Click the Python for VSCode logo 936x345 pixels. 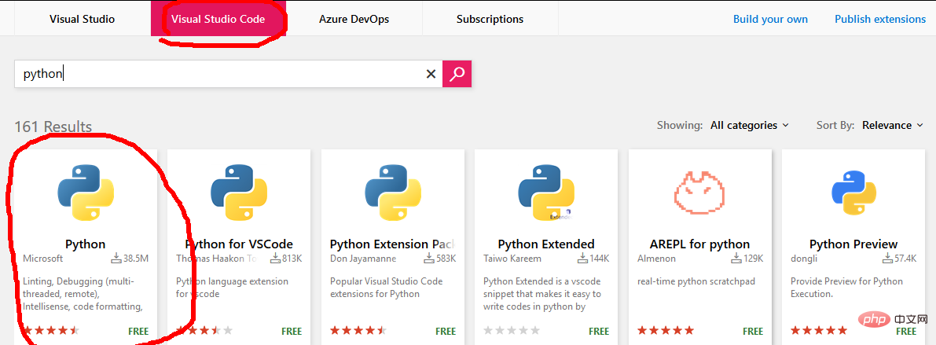pyautogui.click(x=239, y=193)
